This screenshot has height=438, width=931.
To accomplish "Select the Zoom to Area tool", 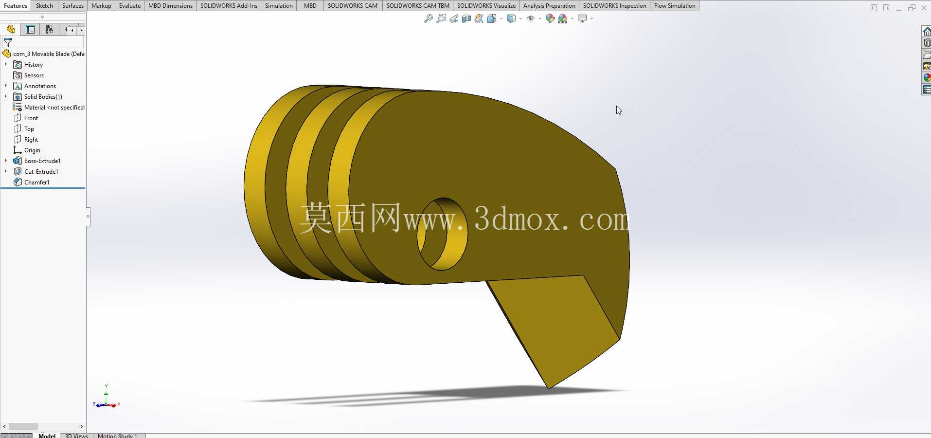I will [x=441, y=18].
